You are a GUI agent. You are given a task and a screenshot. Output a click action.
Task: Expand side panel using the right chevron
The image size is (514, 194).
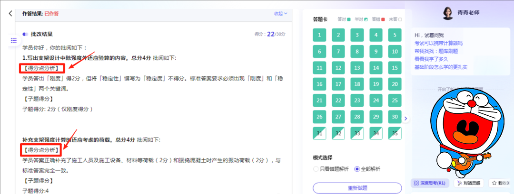[x=405, y=119]
